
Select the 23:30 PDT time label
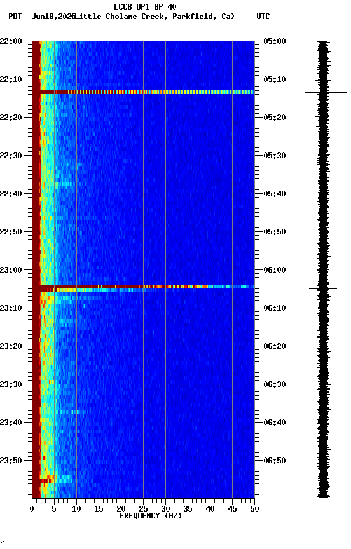[11, 385]
